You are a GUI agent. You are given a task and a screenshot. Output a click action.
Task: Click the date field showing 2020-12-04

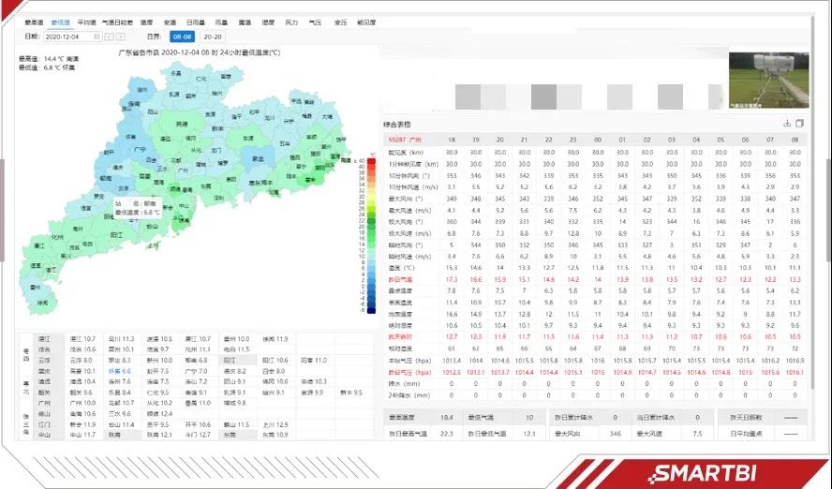pos(72,37)
